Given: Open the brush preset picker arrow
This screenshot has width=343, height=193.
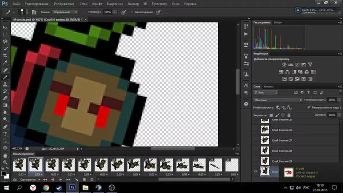Looking at the screenshot, I should pyautogui.click(x=27, y=12).
